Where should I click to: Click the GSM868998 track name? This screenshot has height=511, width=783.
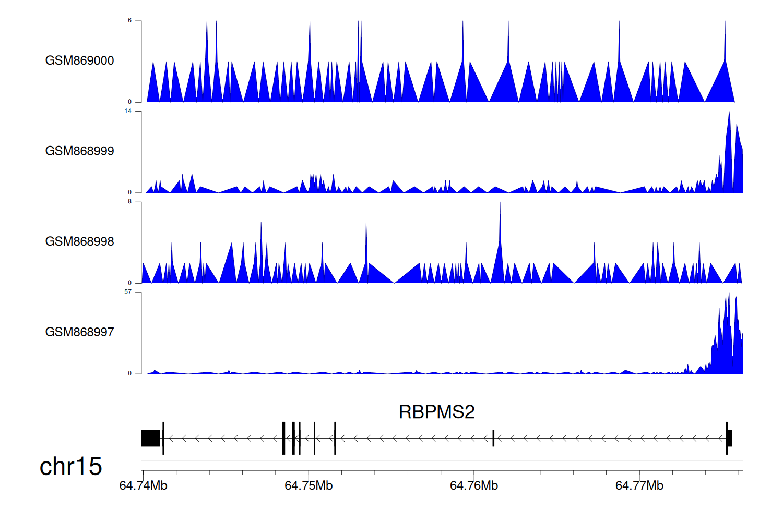pos(79,241)
